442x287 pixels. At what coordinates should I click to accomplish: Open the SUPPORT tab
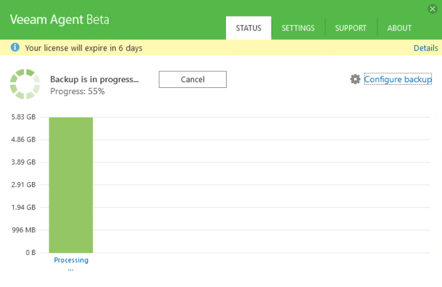pyautogui.click(x=350, y=28)
